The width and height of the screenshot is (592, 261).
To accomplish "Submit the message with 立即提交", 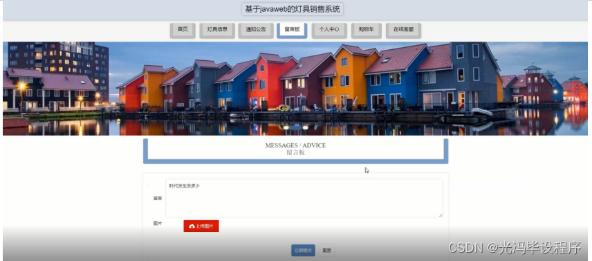I will (303, 251).
